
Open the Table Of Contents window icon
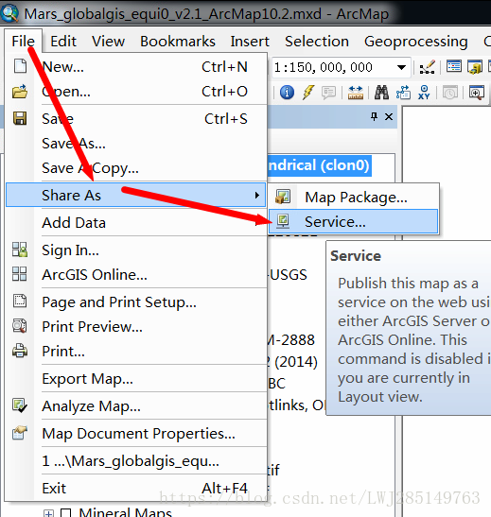click(454, 66)
